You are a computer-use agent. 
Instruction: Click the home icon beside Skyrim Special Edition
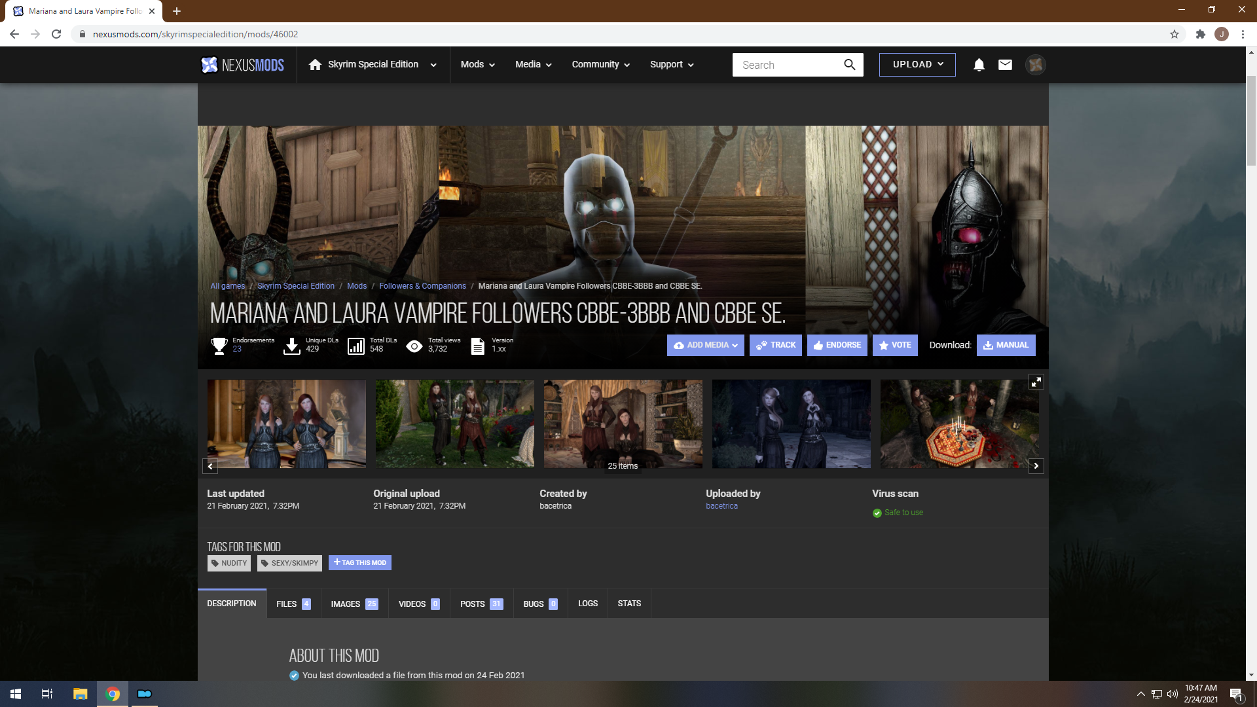coord(315,64)
